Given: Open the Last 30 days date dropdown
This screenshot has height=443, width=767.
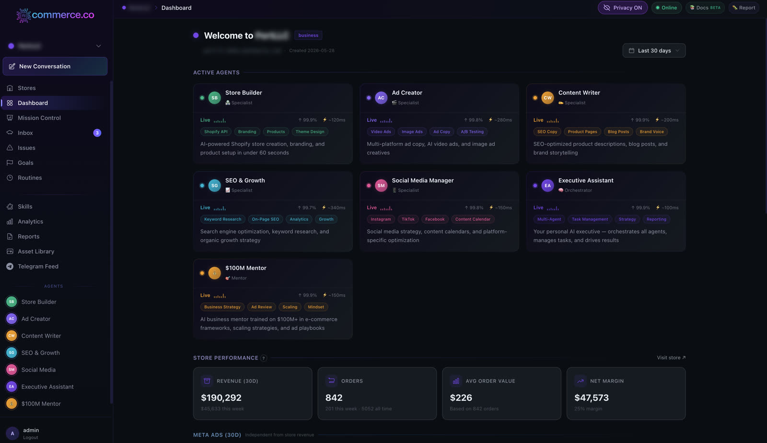Looking at the screenshot, I should [654, 50].
